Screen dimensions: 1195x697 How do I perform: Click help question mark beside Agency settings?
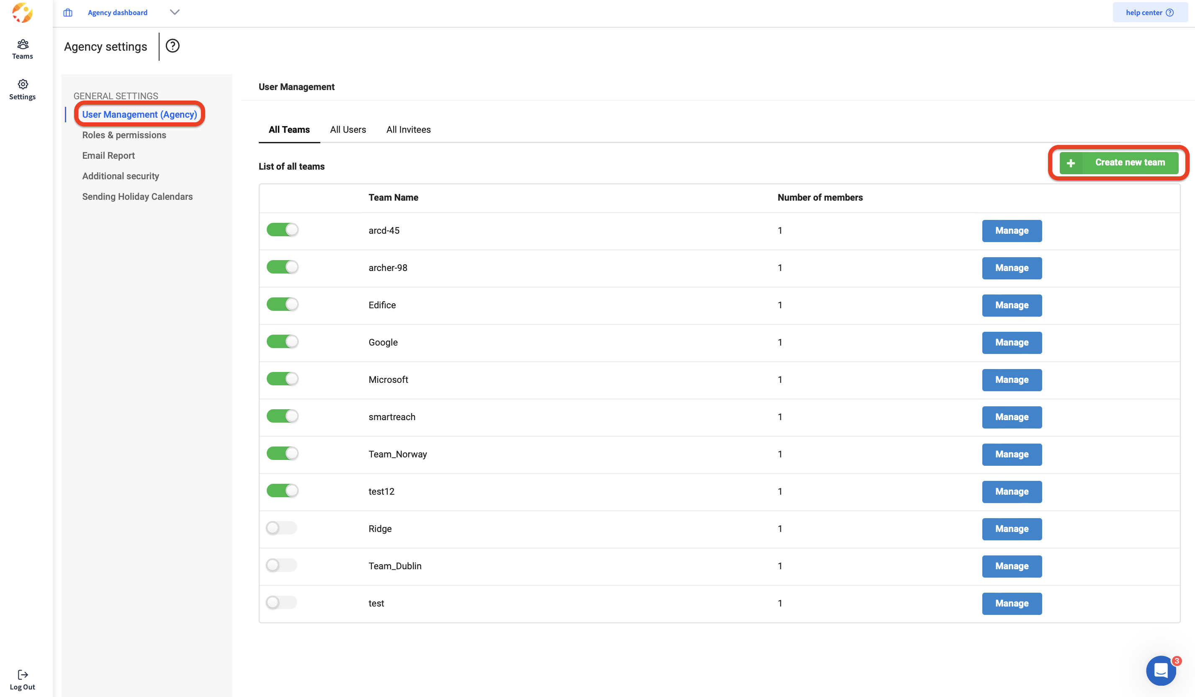coord(173,46)
